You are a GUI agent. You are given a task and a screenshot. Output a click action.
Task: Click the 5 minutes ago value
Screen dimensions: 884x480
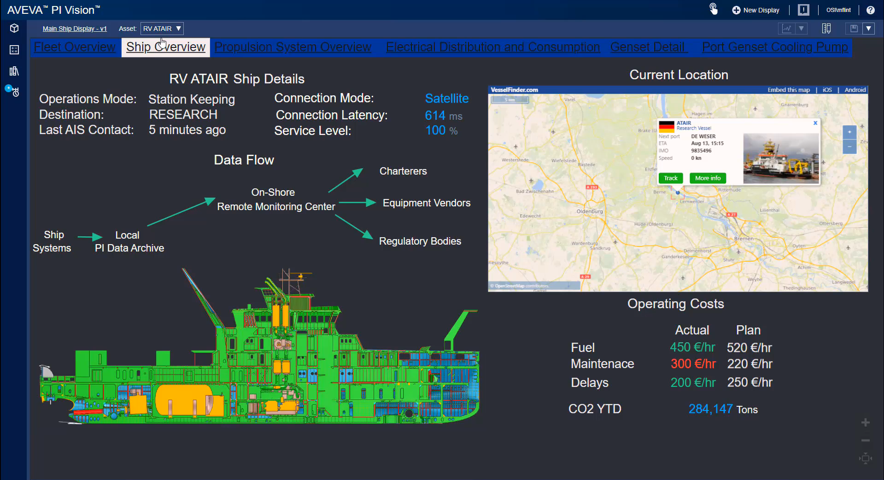tap(187, 130)
